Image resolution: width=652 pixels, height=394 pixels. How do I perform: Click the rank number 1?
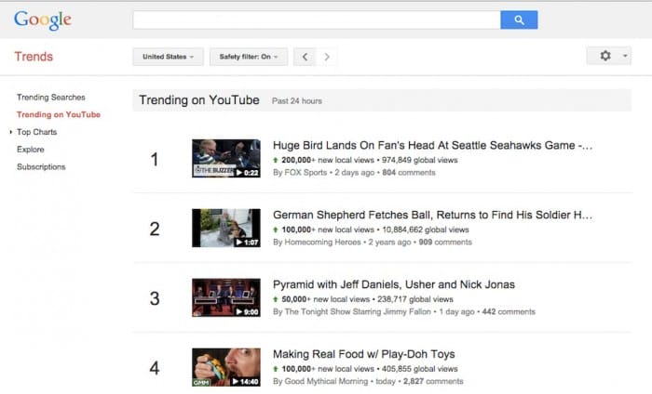pyautogui.click(x=155, y=159)
